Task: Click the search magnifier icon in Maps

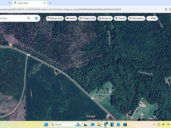Action: tap(29, 18)
